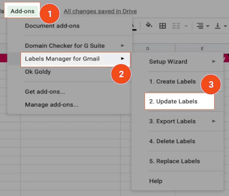Open the Setup Wizard submenu

pyautogui.click(x=178, y=62)
